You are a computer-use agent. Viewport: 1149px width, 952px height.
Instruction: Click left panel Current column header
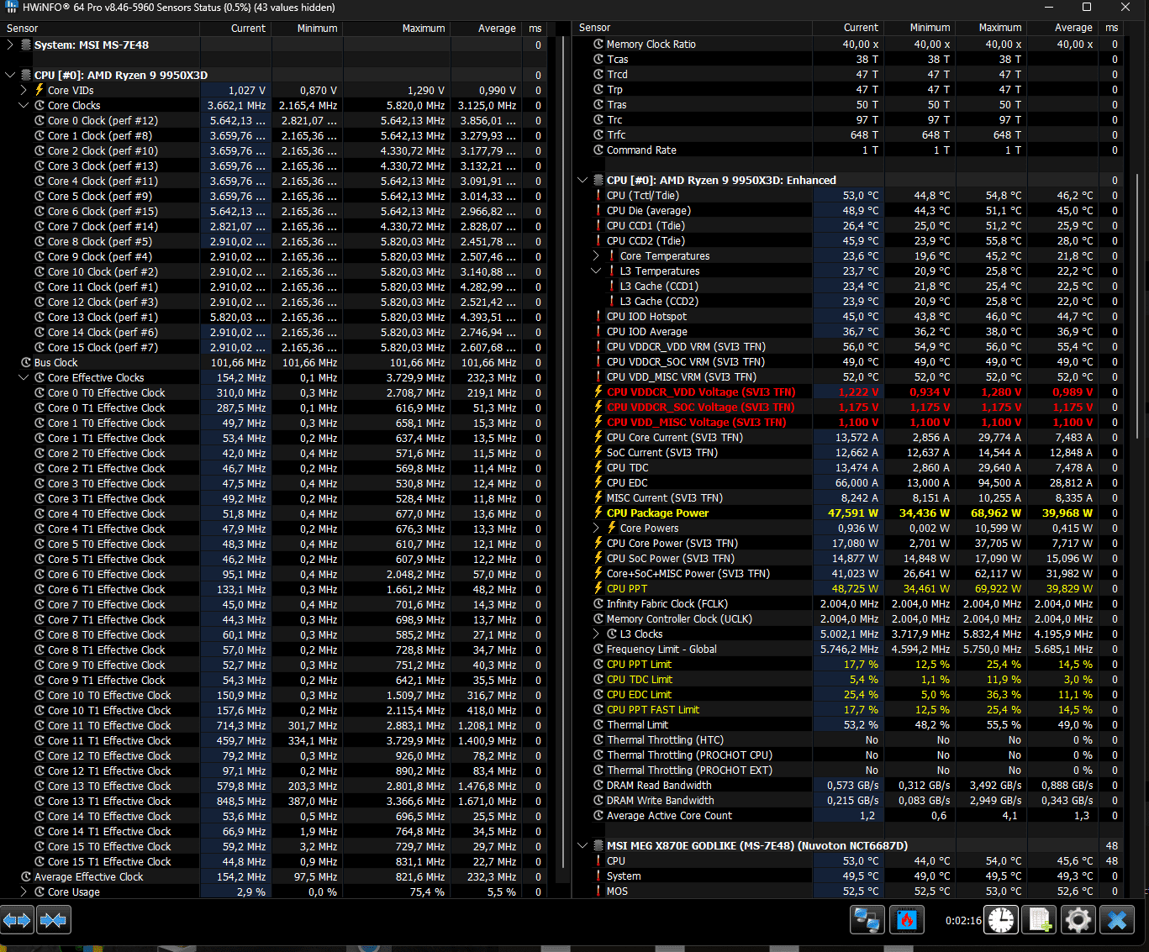235,28
